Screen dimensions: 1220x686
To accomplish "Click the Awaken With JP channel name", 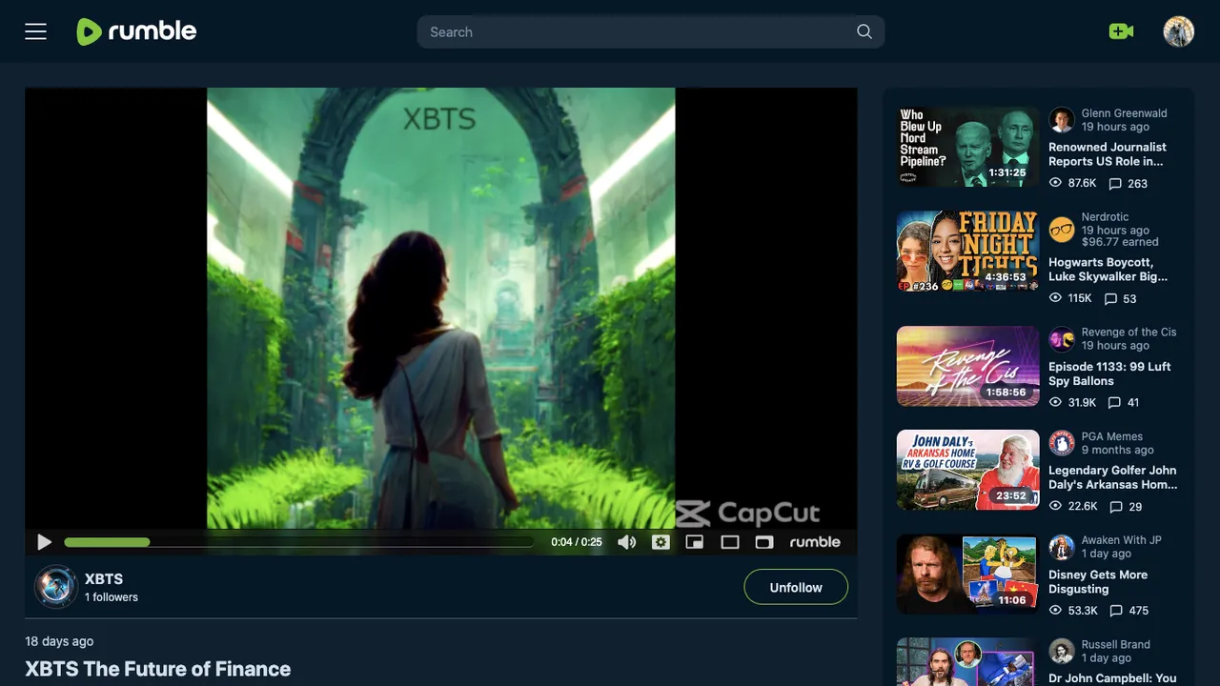I will [x=1122, y=540].
